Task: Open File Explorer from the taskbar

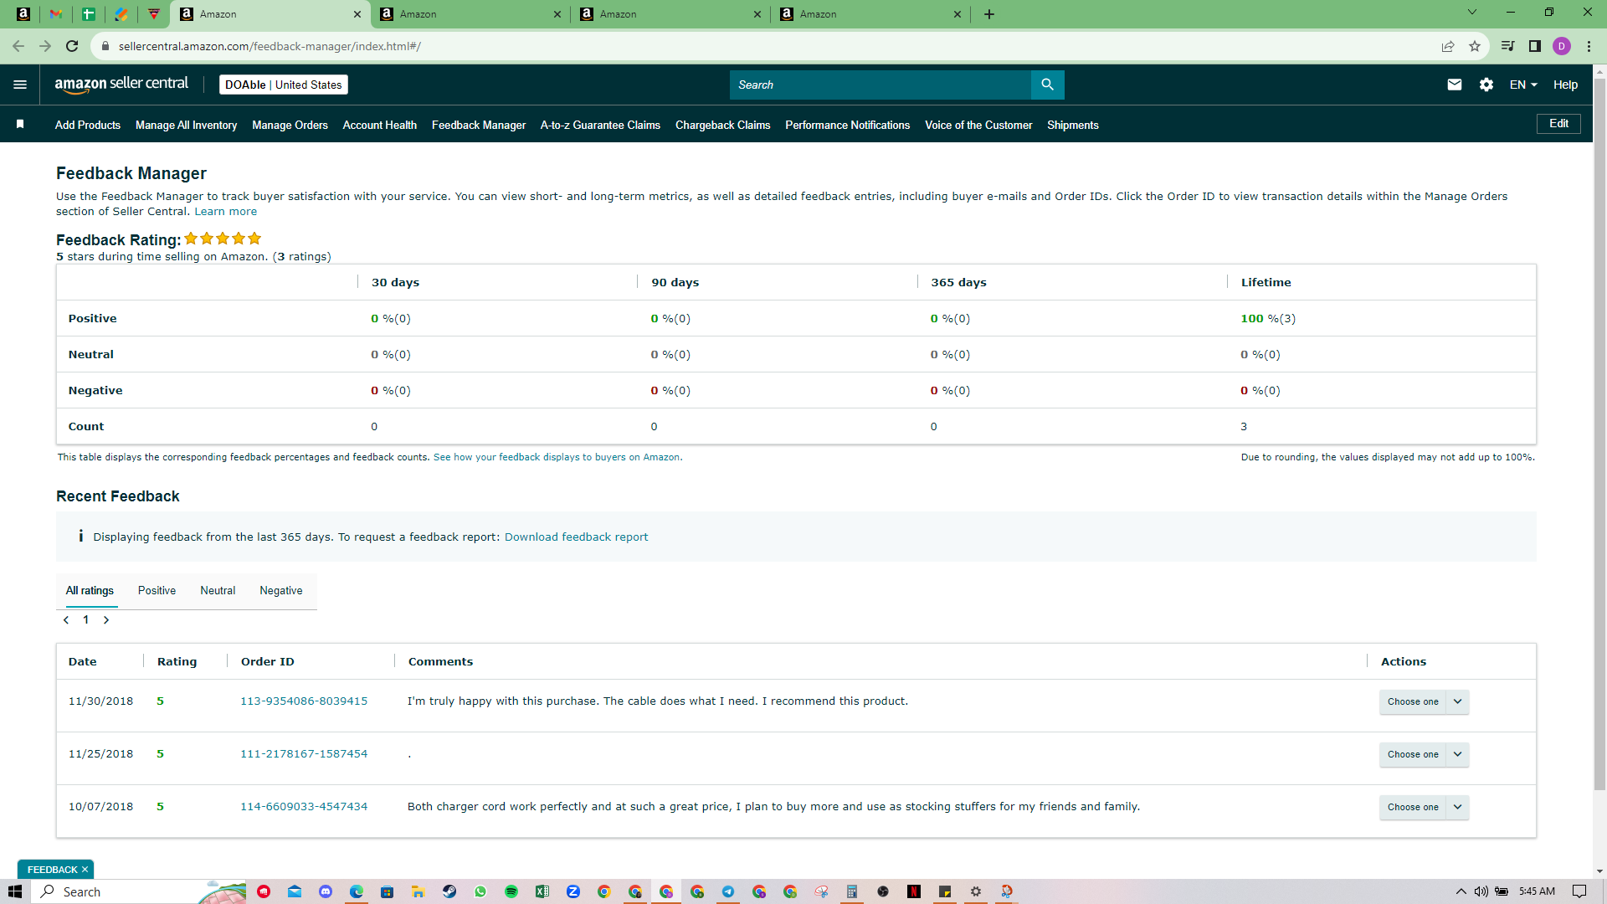Action: pos(418,891)
